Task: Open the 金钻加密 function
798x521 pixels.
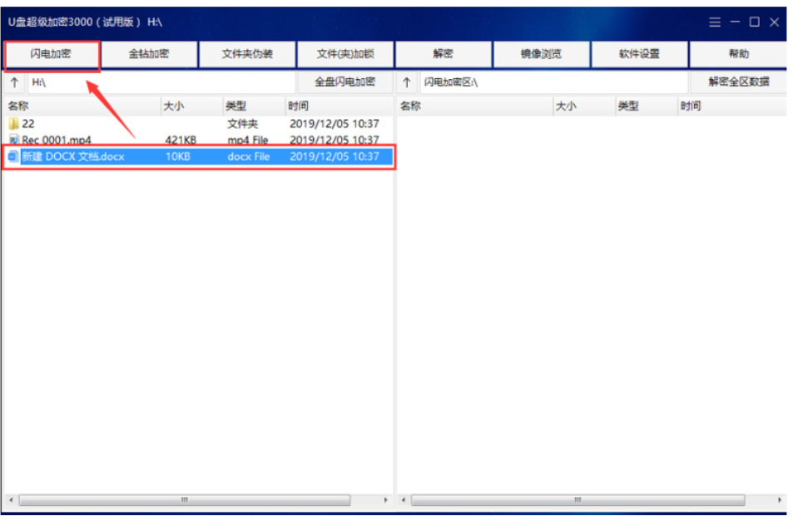Action: (149, 55)
